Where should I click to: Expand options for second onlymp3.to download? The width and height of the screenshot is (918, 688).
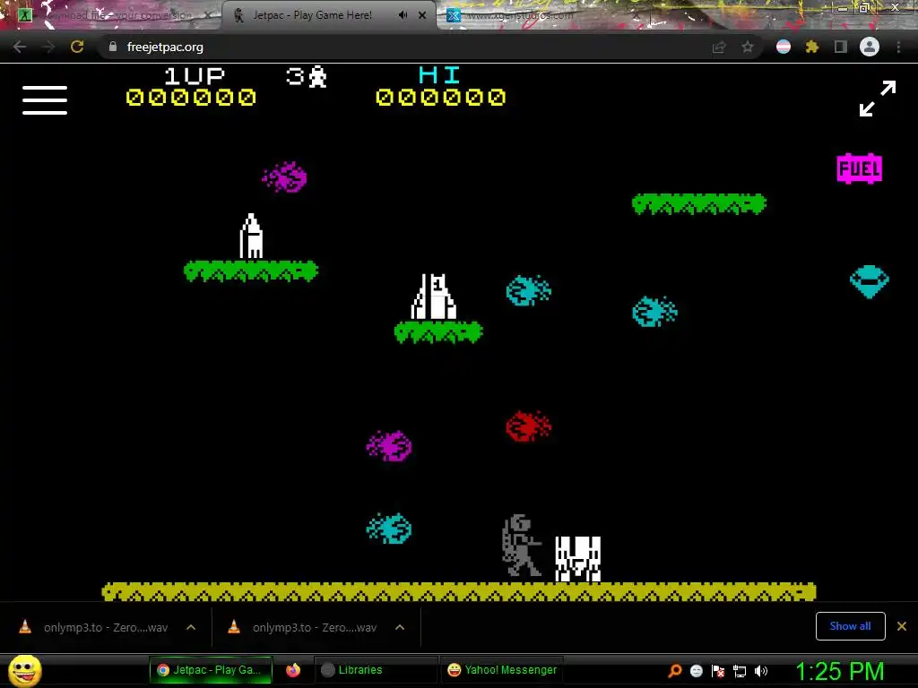[400, 627]
